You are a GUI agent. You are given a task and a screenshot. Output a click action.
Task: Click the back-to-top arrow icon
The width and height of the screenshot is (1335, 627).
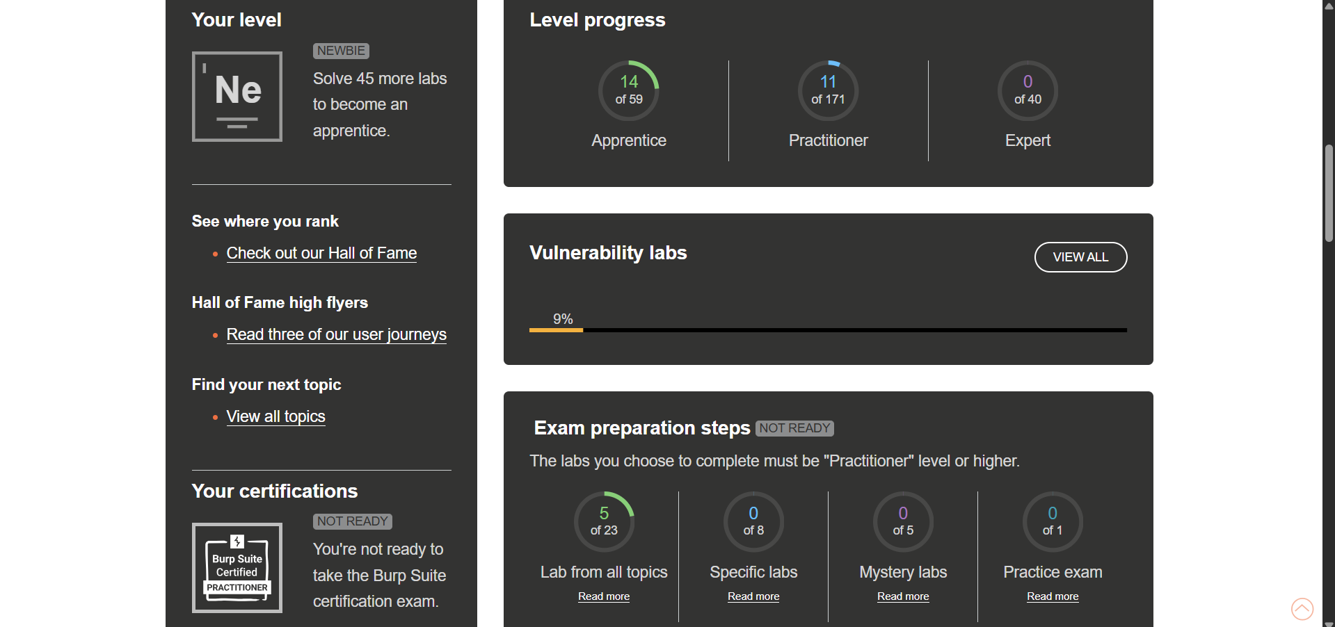click(1302, 608)
